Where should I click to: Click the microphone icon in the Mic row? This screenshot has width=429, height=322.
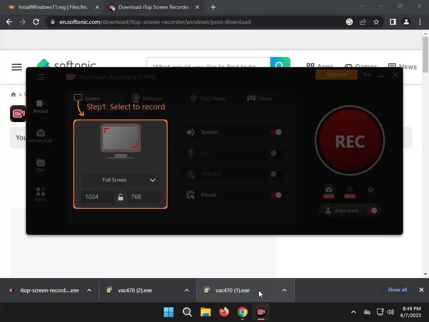click(x=191, y=153)
